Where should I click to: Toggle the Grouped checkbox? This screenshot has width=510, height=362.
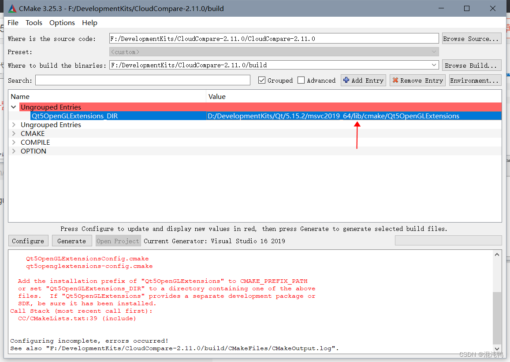(262, 80)
